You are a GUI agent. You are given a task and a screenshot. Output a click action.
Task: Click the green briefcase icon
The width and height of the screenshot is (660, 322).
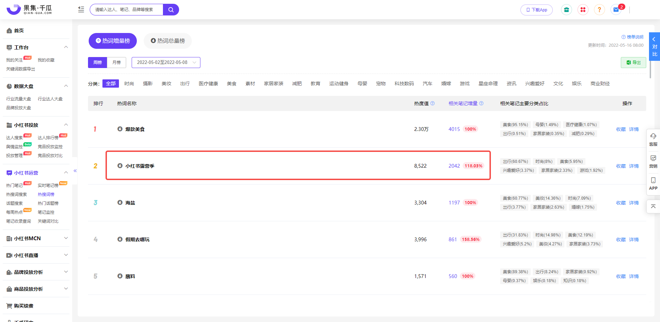pos(566,10)
